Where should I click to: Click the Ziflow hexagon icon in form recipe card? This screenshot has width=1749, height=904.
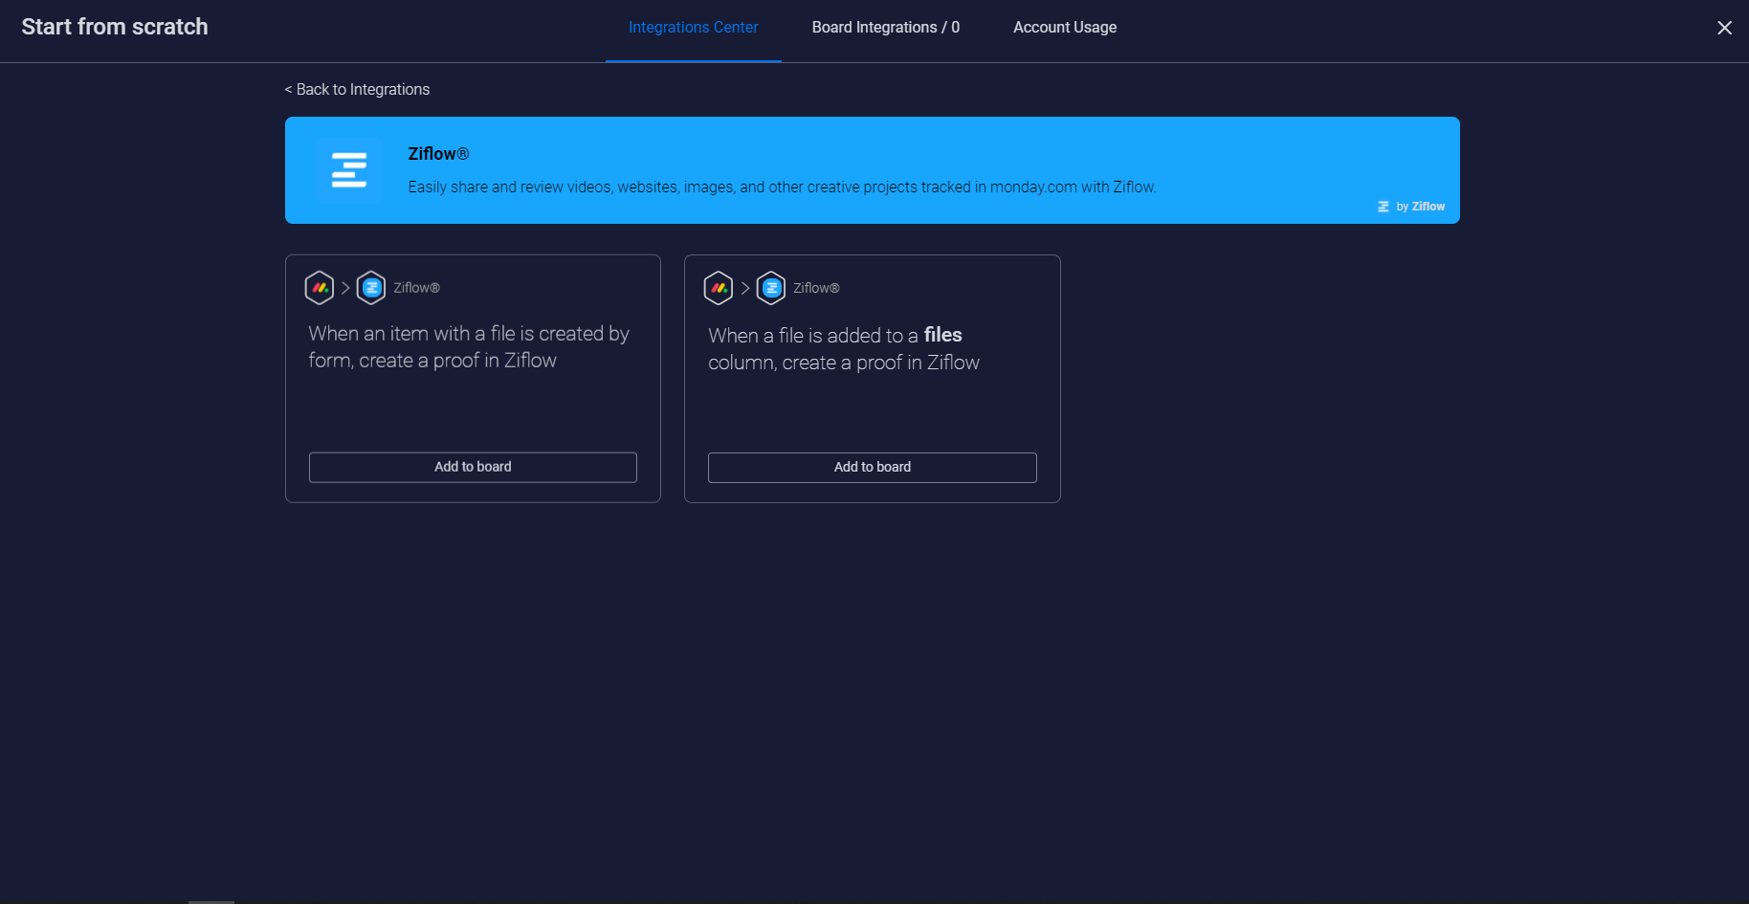[371, 288]
